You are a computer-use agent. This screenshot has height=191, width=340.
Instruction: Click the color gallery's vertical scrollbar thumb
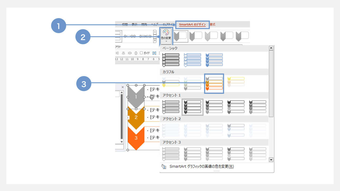[x=271, y=84]
